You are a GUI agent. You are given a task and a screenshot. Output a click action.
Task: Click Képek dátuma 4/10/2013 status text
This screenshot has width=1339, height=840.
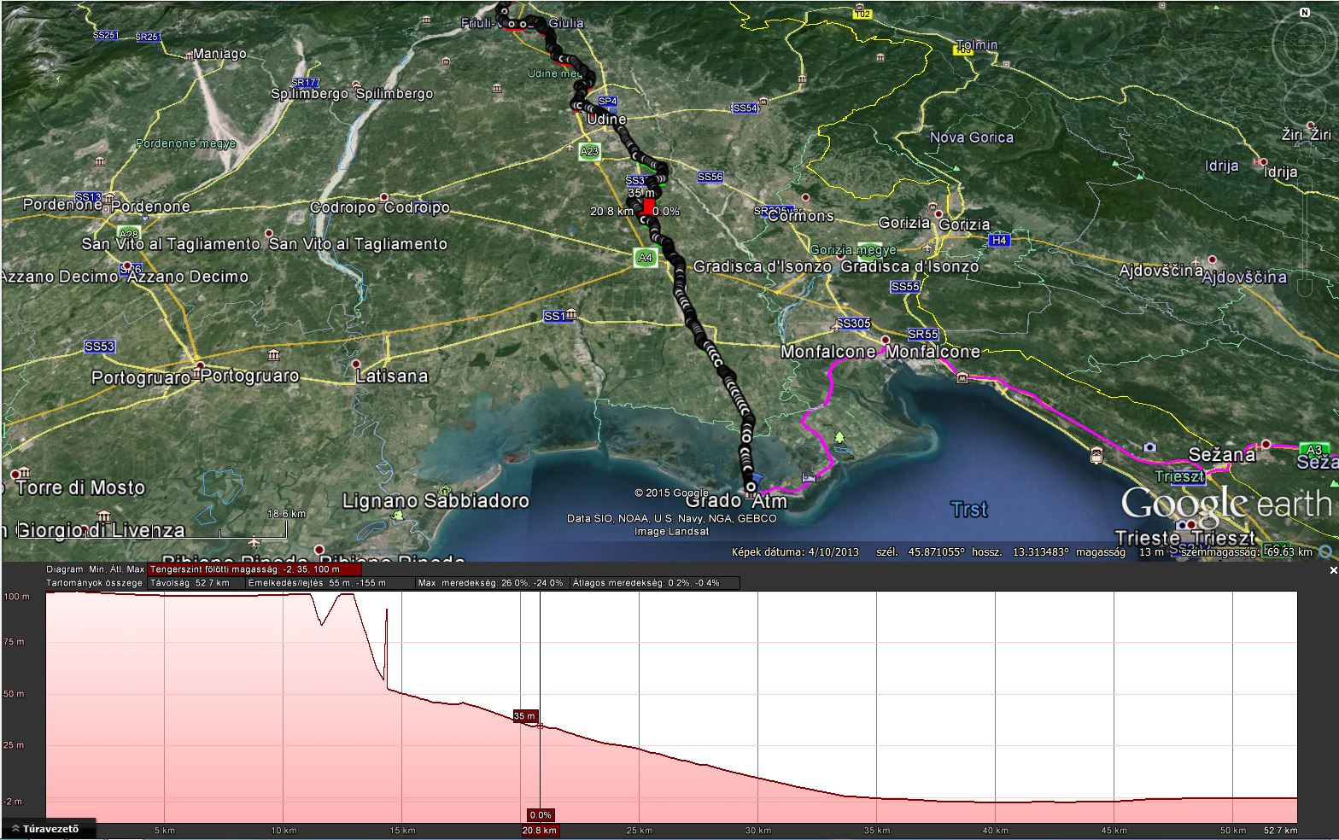coord(795,552)
